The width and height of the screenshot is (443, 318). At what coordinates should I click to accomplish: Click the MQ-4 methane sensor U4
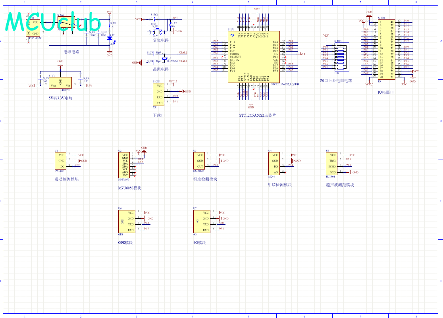coord(274,163)
